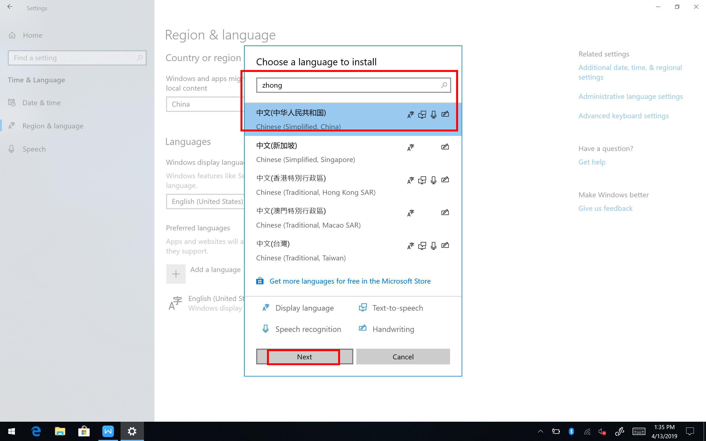Viewport: 706px width, 441px height.
Task: Click the Next button
Action: pyautogui.click(x=304, y=357)
